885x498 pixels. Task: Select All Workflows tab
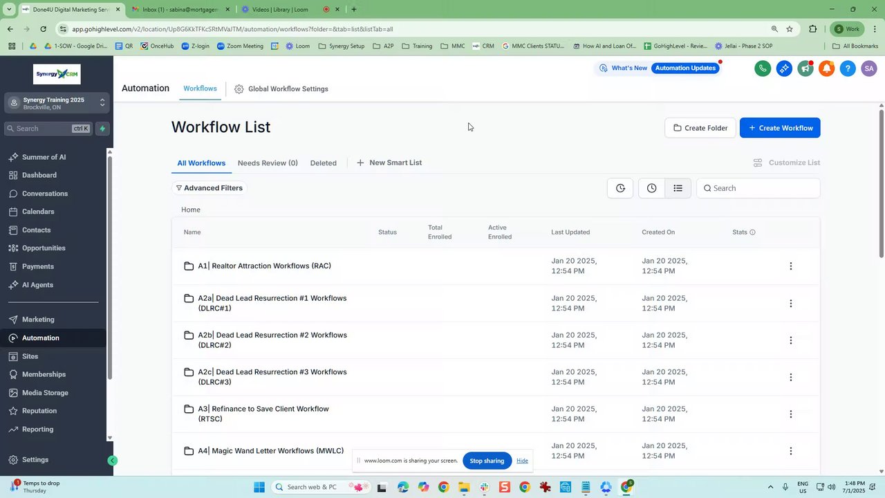[x=201, y=163]
